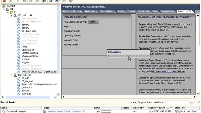The width and height of the screenshot is (201, 113).
Task: Select Windows Server 2003 R2 Standard tree item
Action: tap(39, 72)
